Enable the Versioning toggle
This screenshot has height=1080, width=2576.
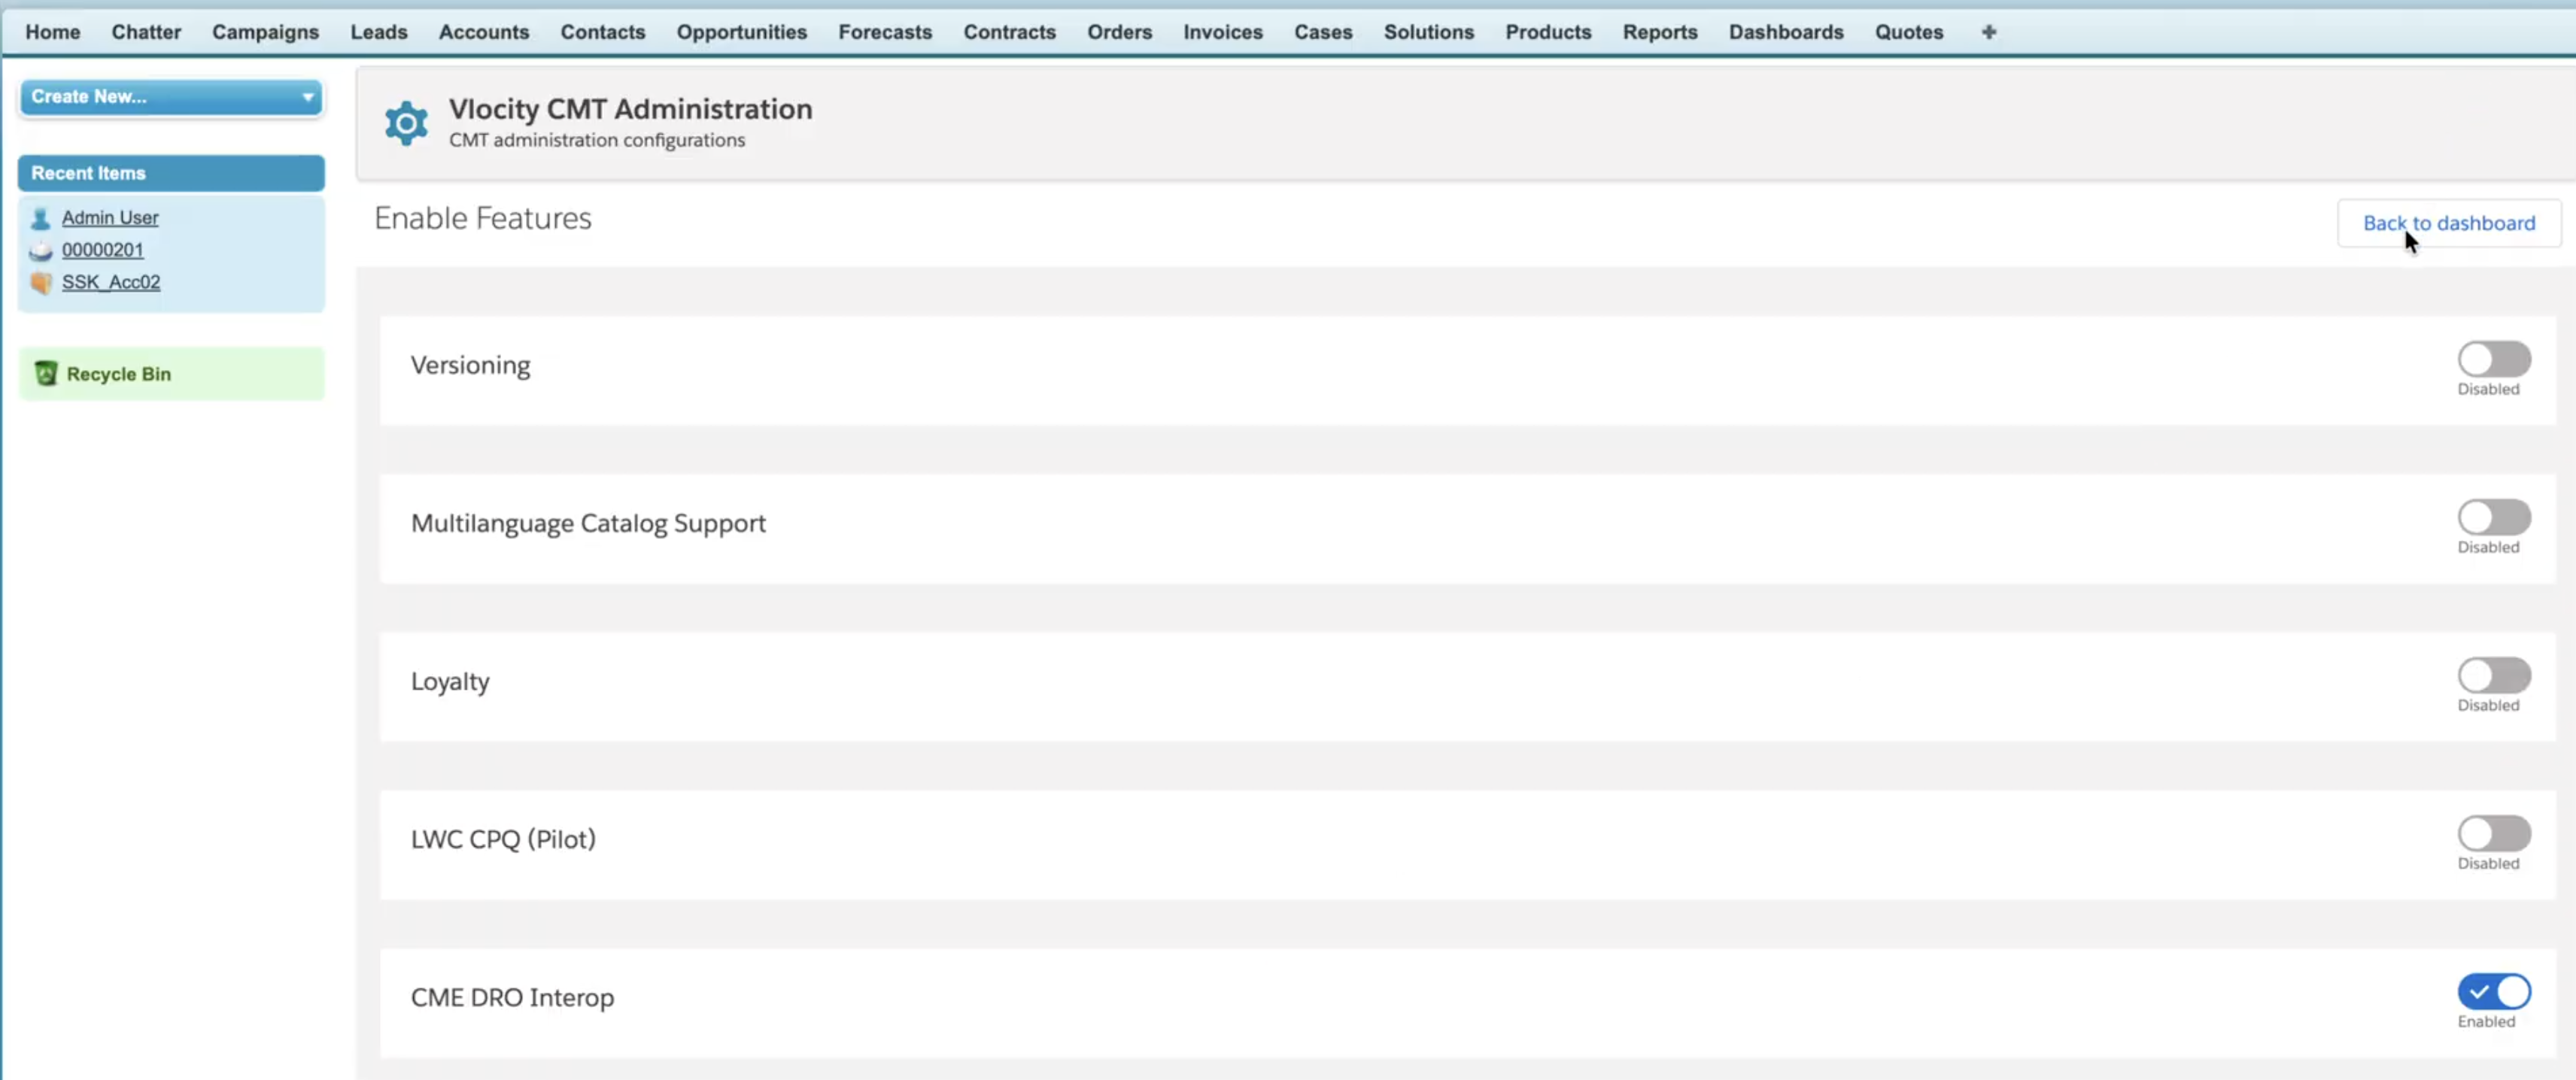point(2494,359)
